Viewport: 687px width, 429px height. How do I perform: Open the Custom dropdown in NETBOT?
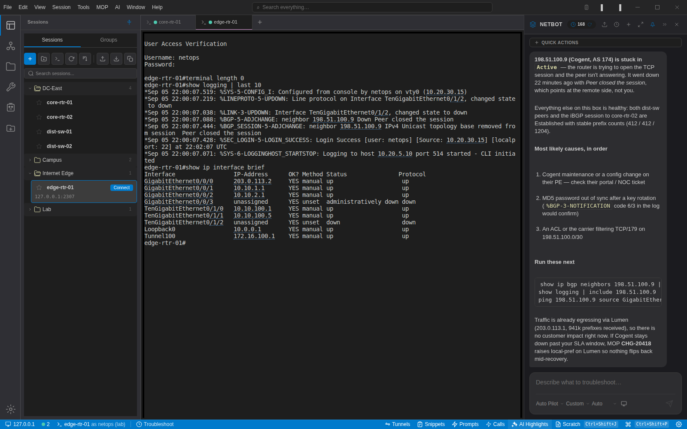click(578, 404)
